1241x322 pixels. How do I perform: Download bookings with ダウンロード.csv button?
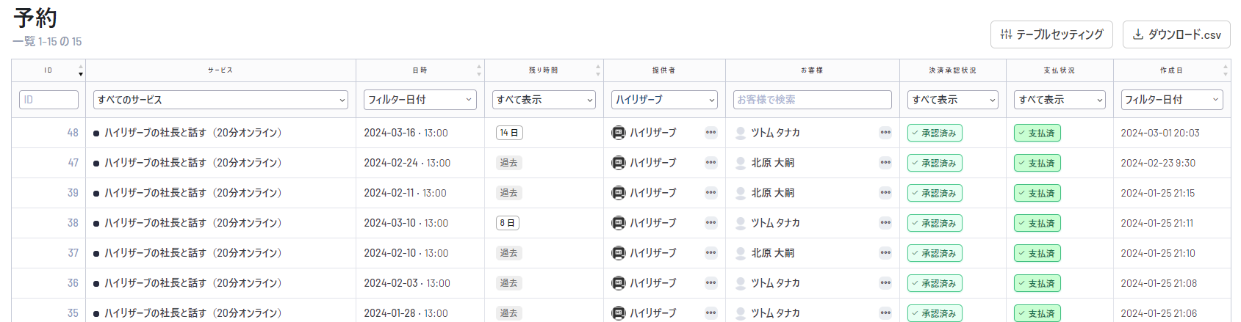[x=1176, y=34]
